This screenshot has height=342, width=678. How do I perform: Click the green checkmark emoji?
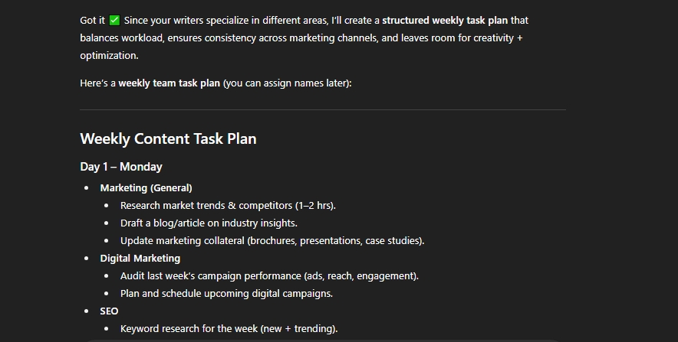tap(115, 20)
